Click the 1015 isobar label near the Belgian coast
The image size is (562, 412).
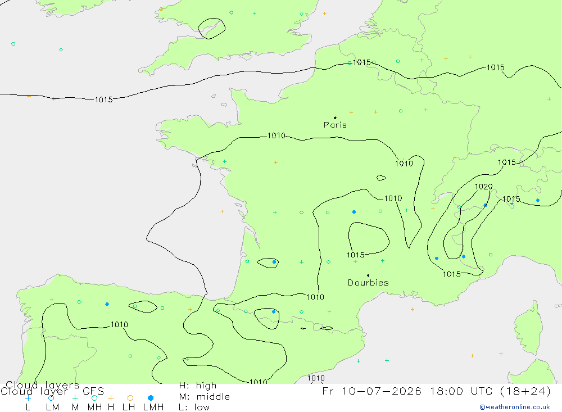tap(361, 62)
